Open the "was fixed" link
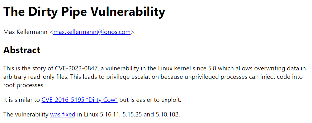 [63, 115]
